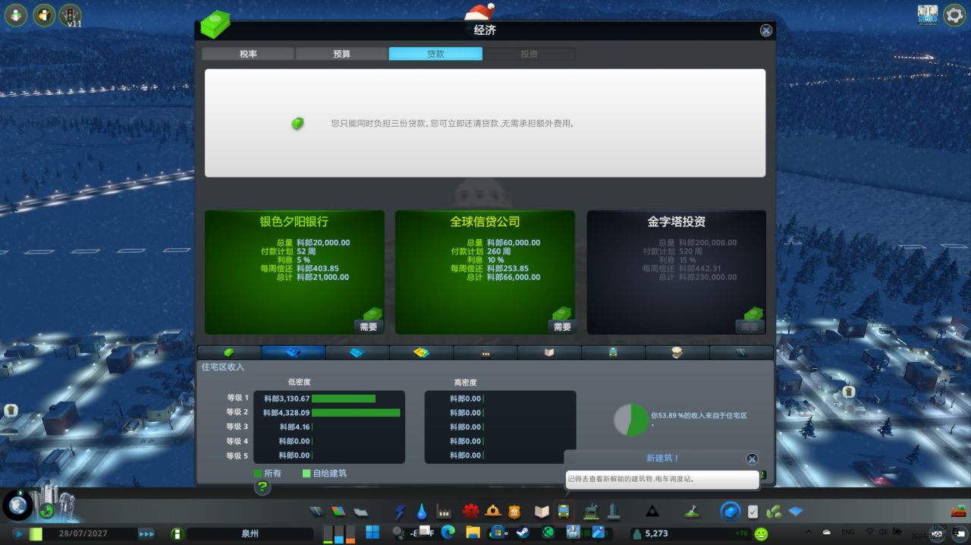Click the traffic light mod icon
This screenshot has height=545, width=971.
point(71,15)
